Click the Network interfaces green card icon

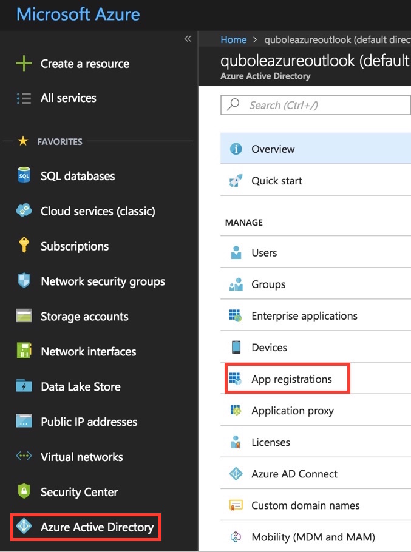point(24,351)
